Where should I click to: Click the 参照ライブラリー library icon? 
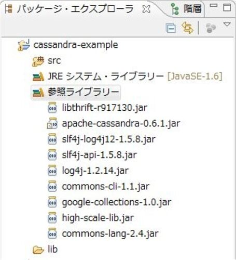[x=38, y=93]
